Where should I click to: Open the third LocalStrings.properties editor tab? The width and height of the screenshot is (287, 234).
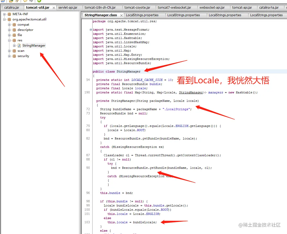point(225,15)
